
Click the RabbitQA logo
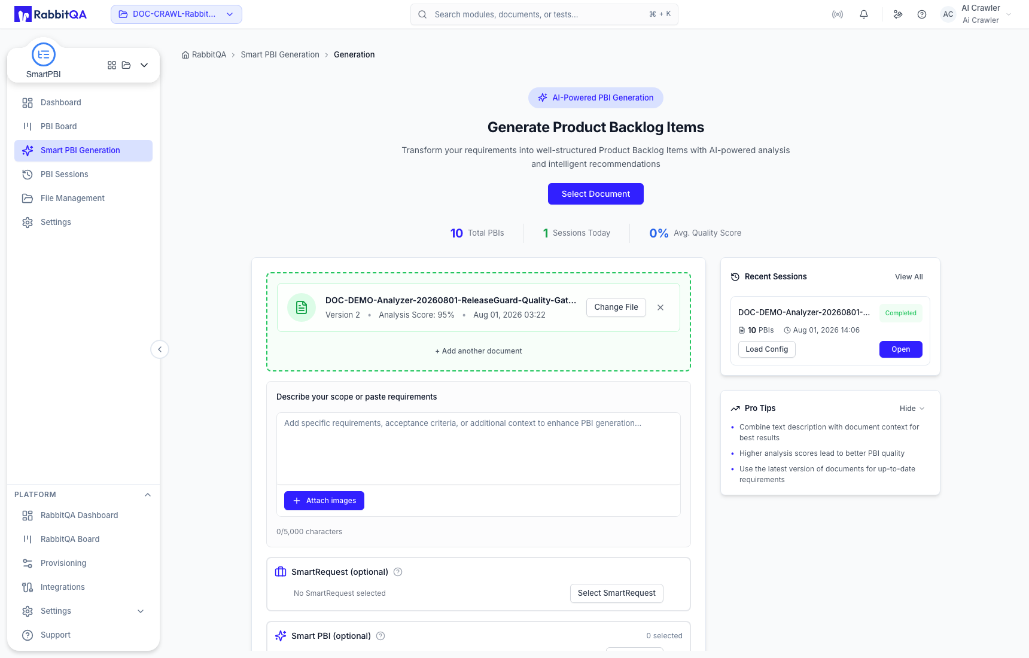pyautogui.click(x=51, y=14)
